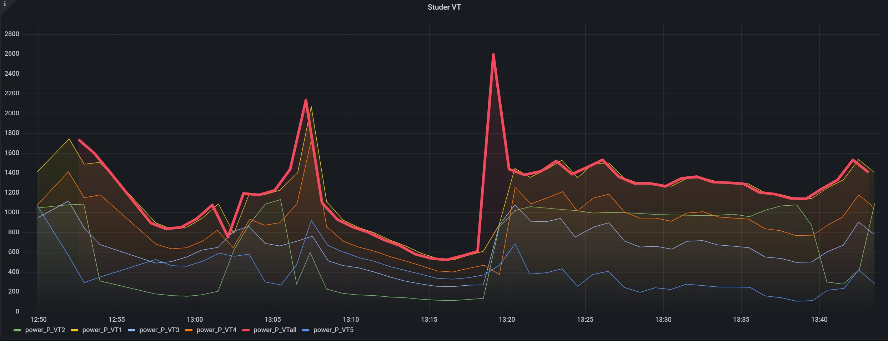Open color picker for red power_P_VTall swatch
Viewport: 888px width, 341px height.
246,330
